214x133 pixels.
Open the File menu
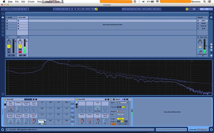pyautogui.click(x=17, y=2)
